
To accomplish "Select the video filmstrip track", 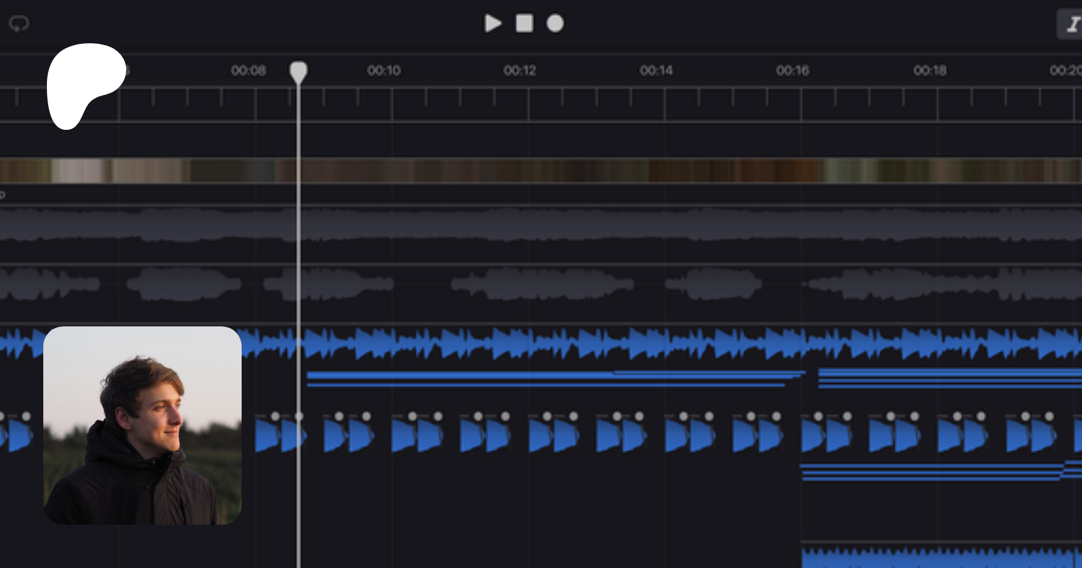I will click(x=541, y=171).
